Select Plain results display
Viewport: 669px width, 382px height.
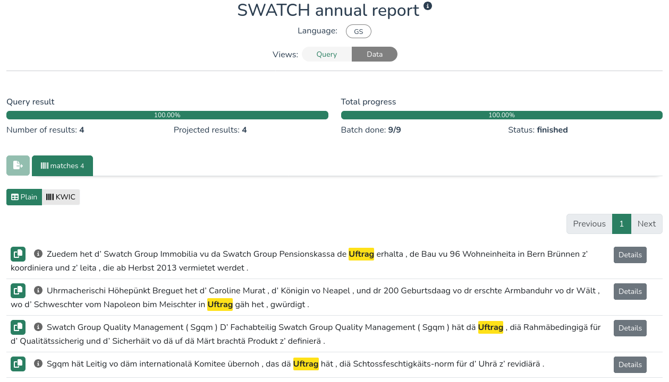point(24,197)
